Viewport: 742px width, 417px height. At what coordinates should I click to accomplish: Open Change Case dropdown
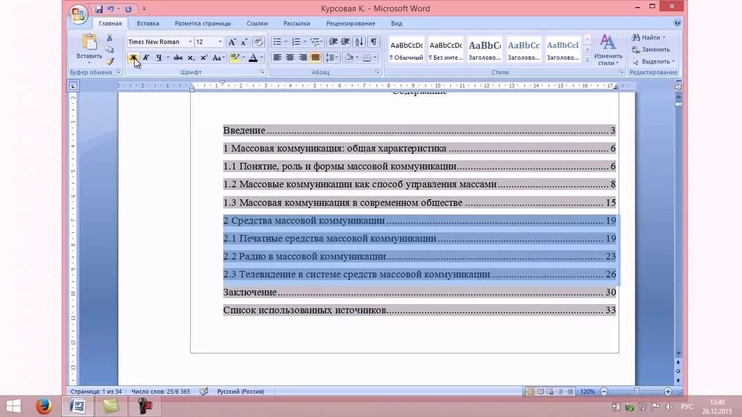(x=219, y=57)
